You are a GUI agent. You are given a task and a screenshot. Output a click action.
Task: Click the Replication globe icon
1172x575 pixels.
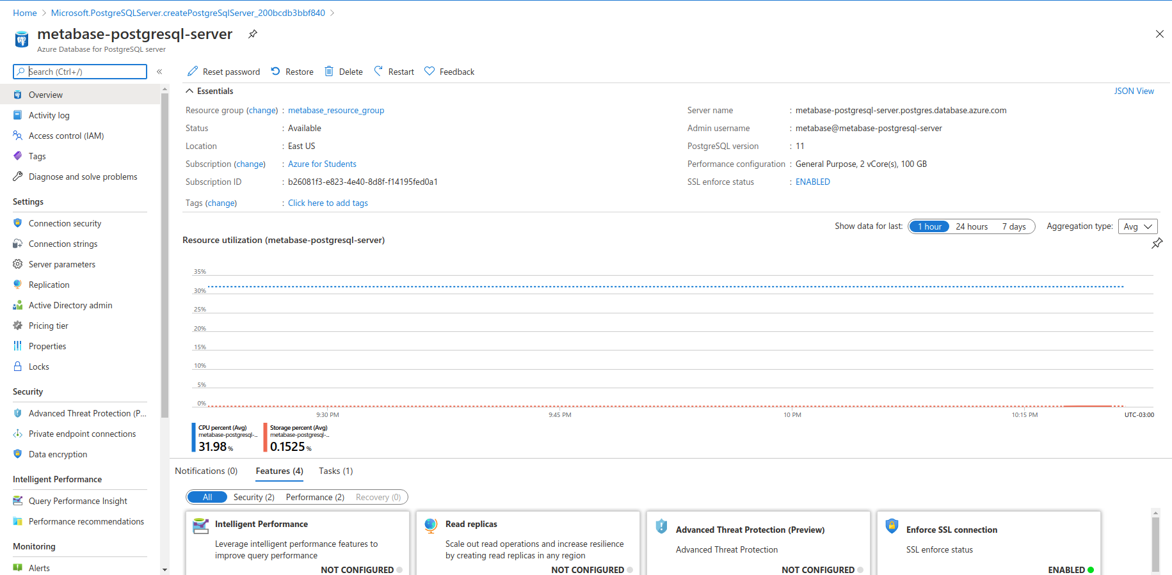click(x=18, y=285)
